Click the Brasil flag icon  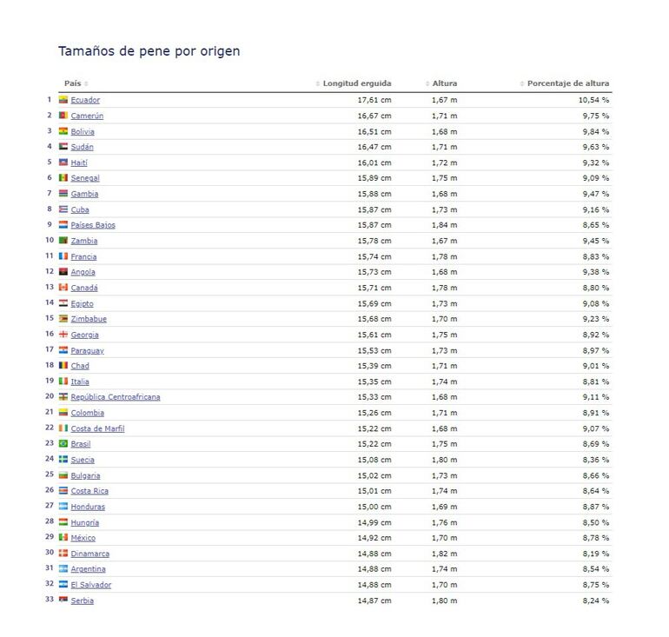coord(63,444)
